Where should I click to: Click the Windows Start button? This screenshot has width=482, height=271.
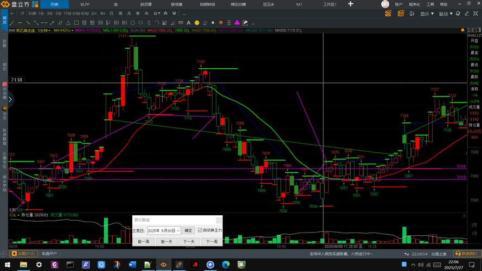(8, 264)
